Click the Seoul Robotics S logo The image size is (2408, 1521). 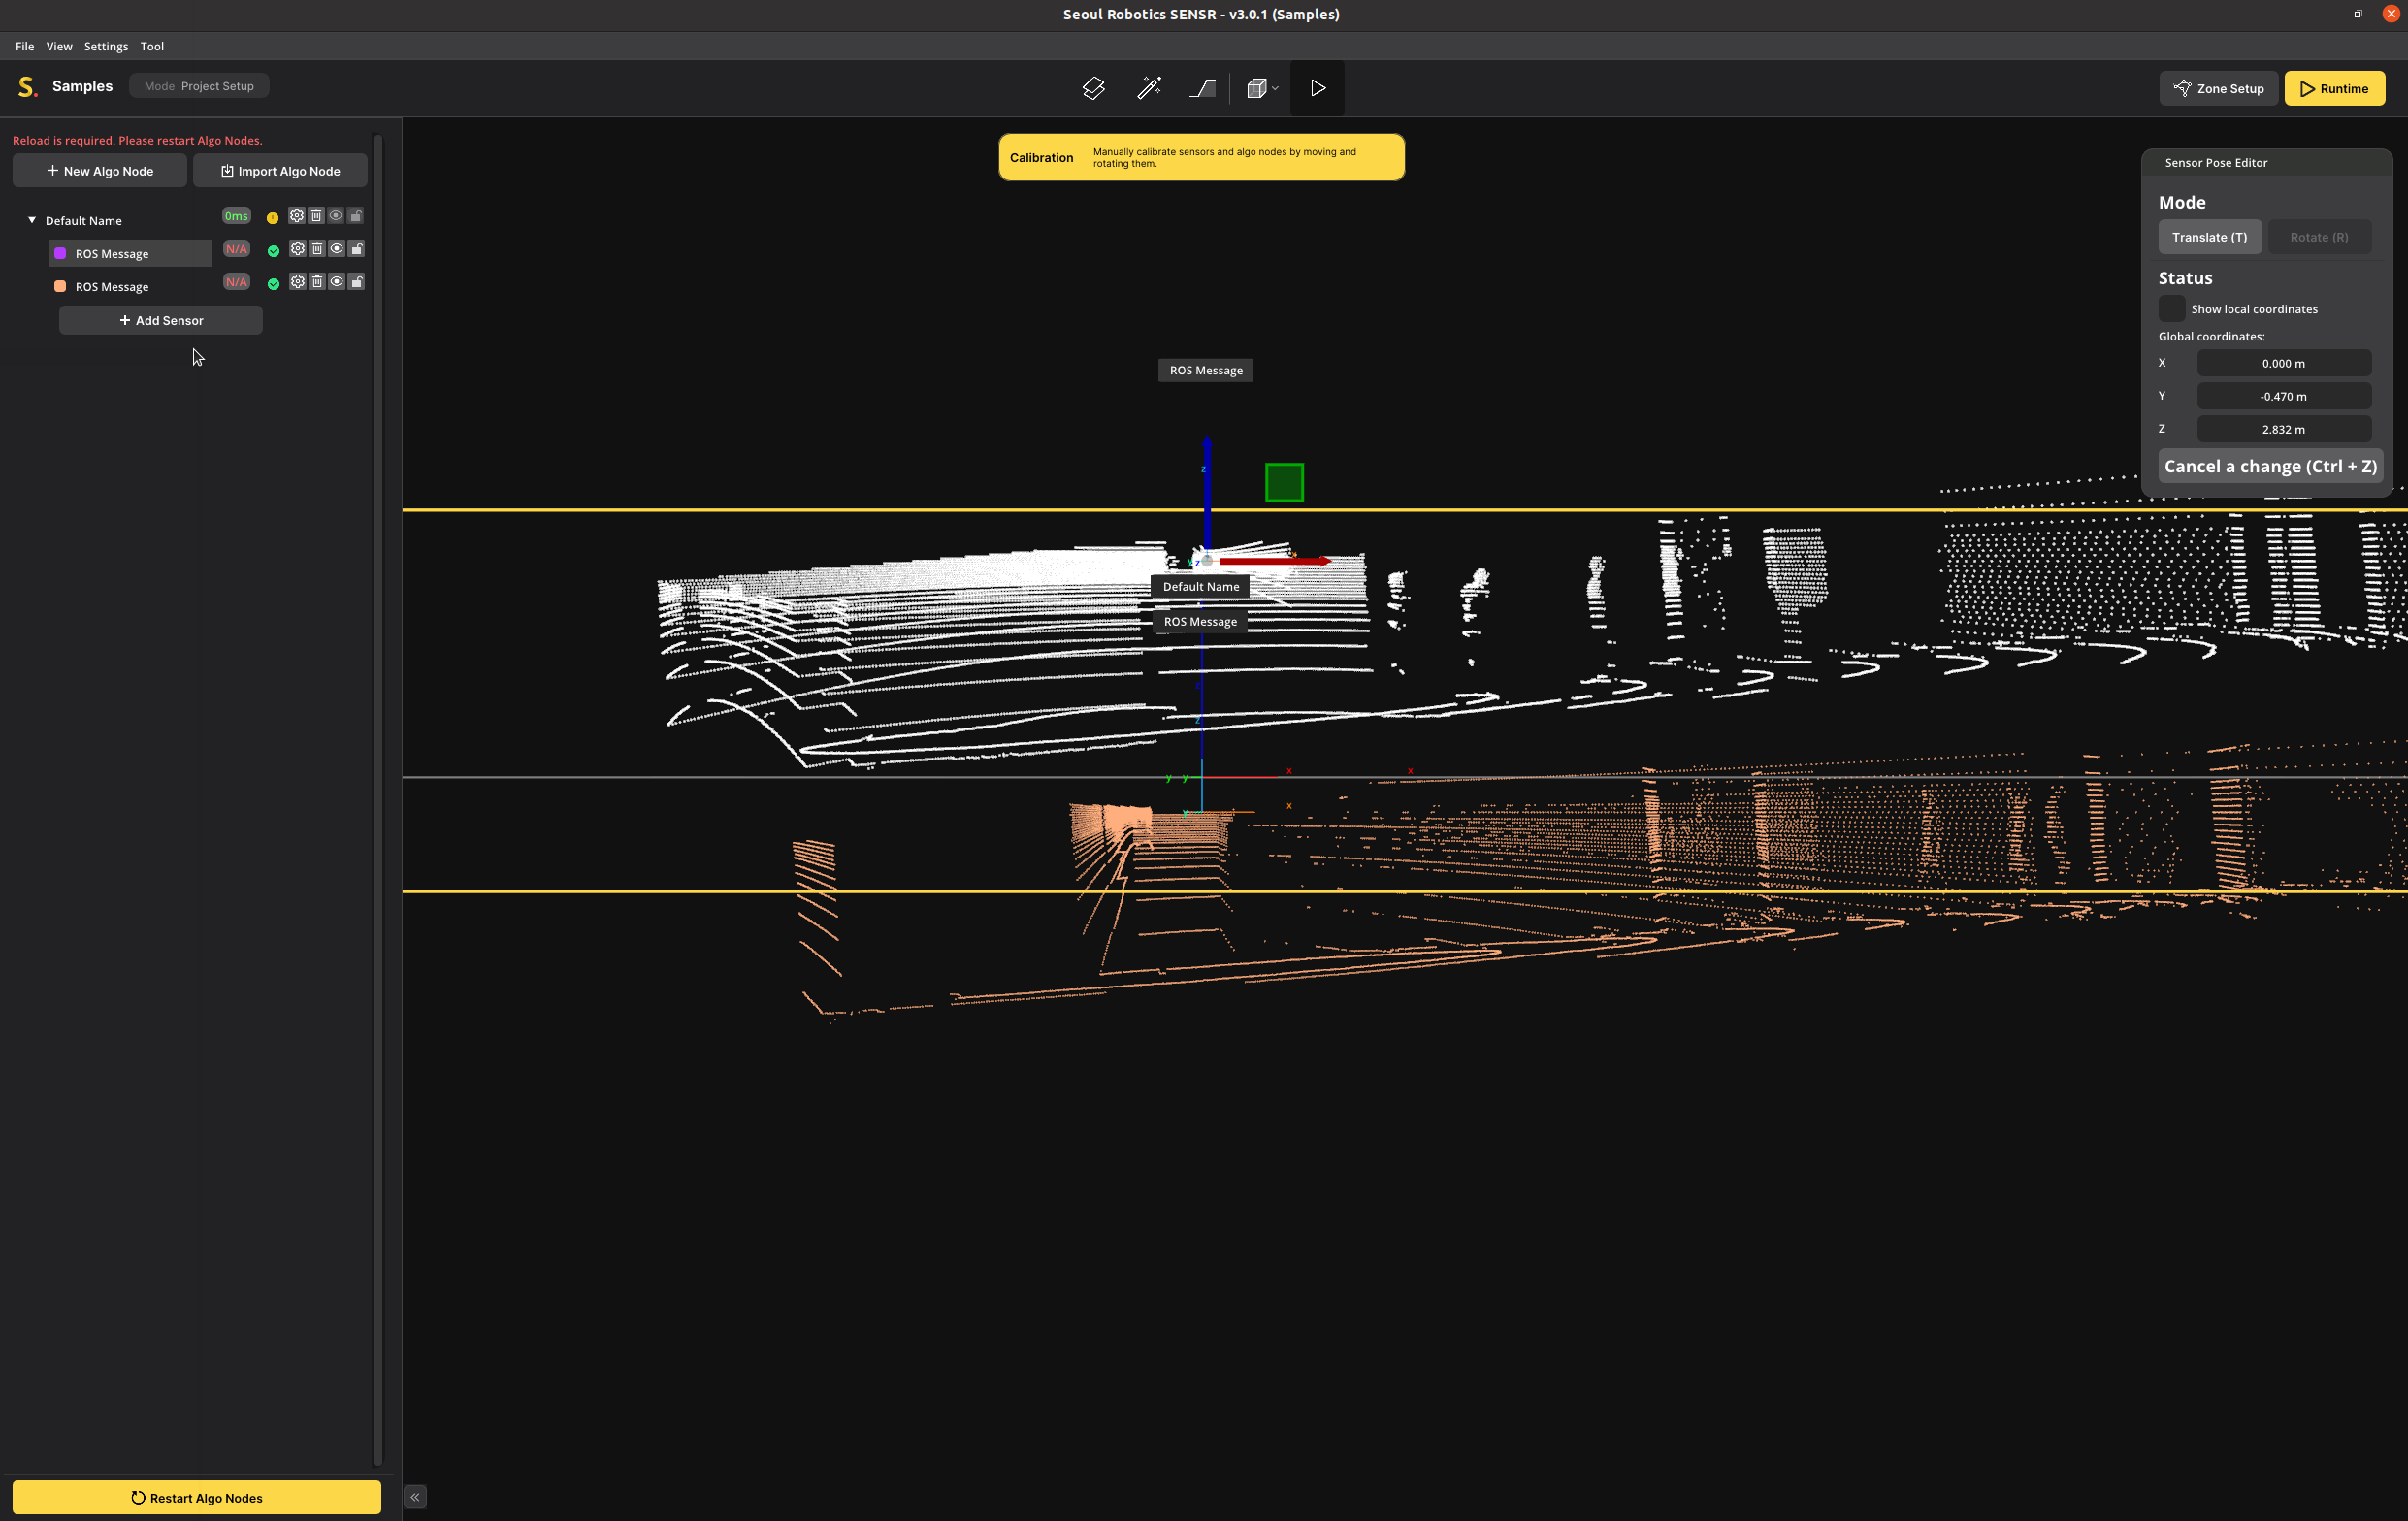27,87
